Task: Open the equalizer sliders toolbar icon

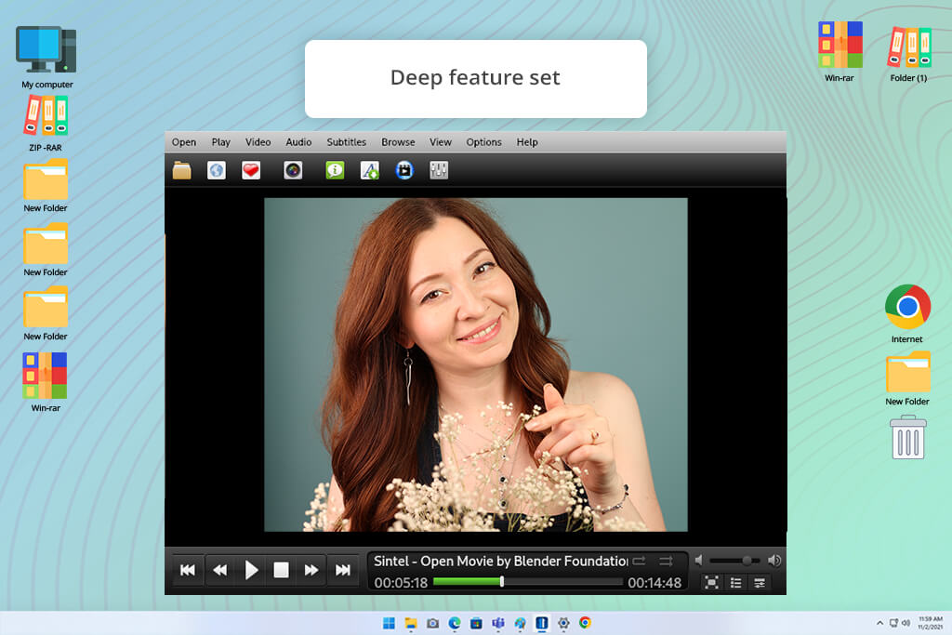Action: tap(439, 170)
